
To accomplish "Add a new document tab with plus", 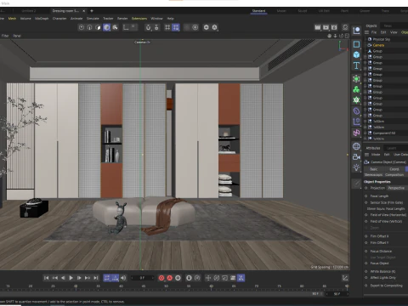I will click(x=92, y=11).
